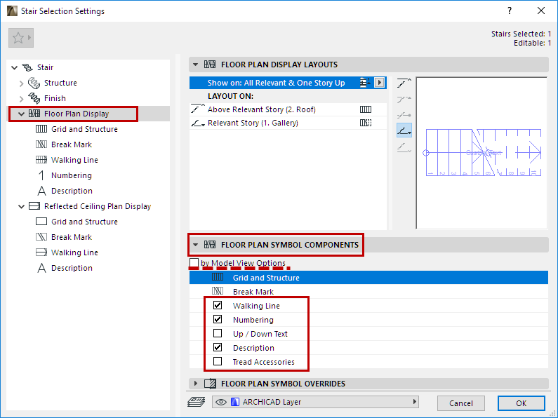The height and width of the screenshot is (418, 558).
Task: Enable the Tread Accessories checkbox
Action: [218, 361]
